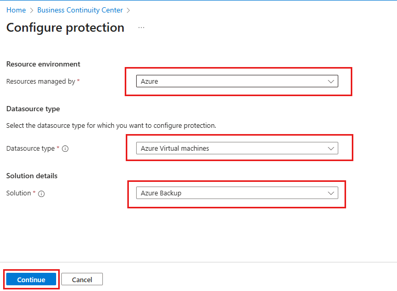Viewport: 397px width, 291px height.
Task: Click the Solution details section heading
Action: [x=32, y=176]
